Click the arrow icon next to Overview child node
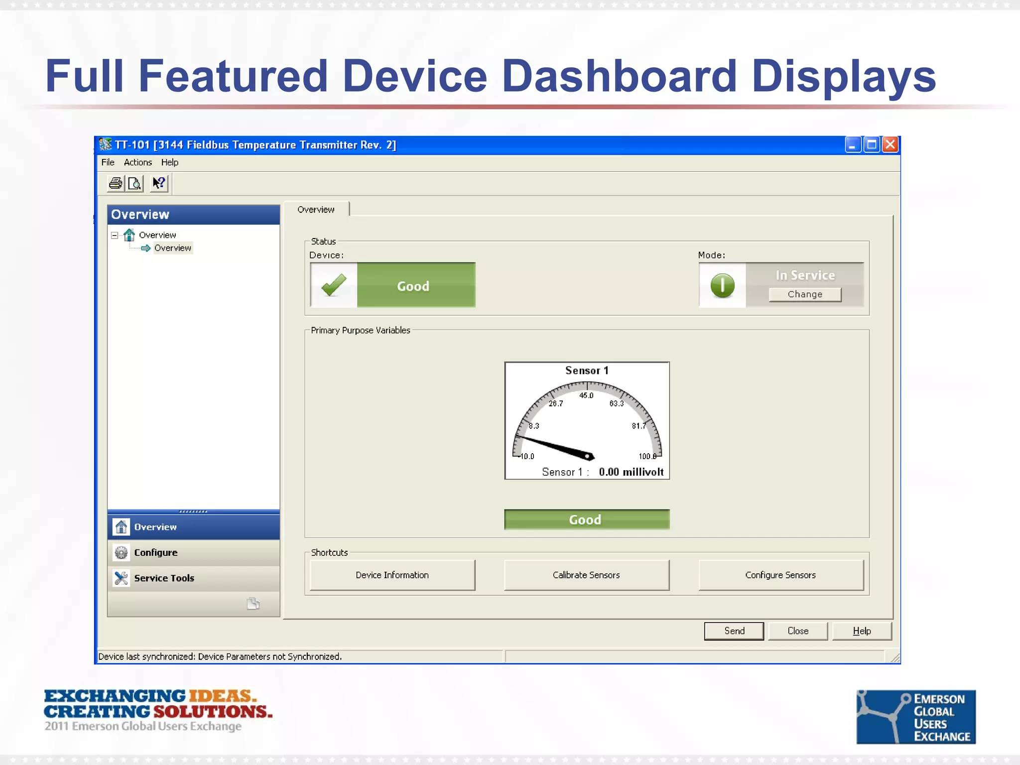The width and height of the screenshot is (1020, 765). [146, 248]
